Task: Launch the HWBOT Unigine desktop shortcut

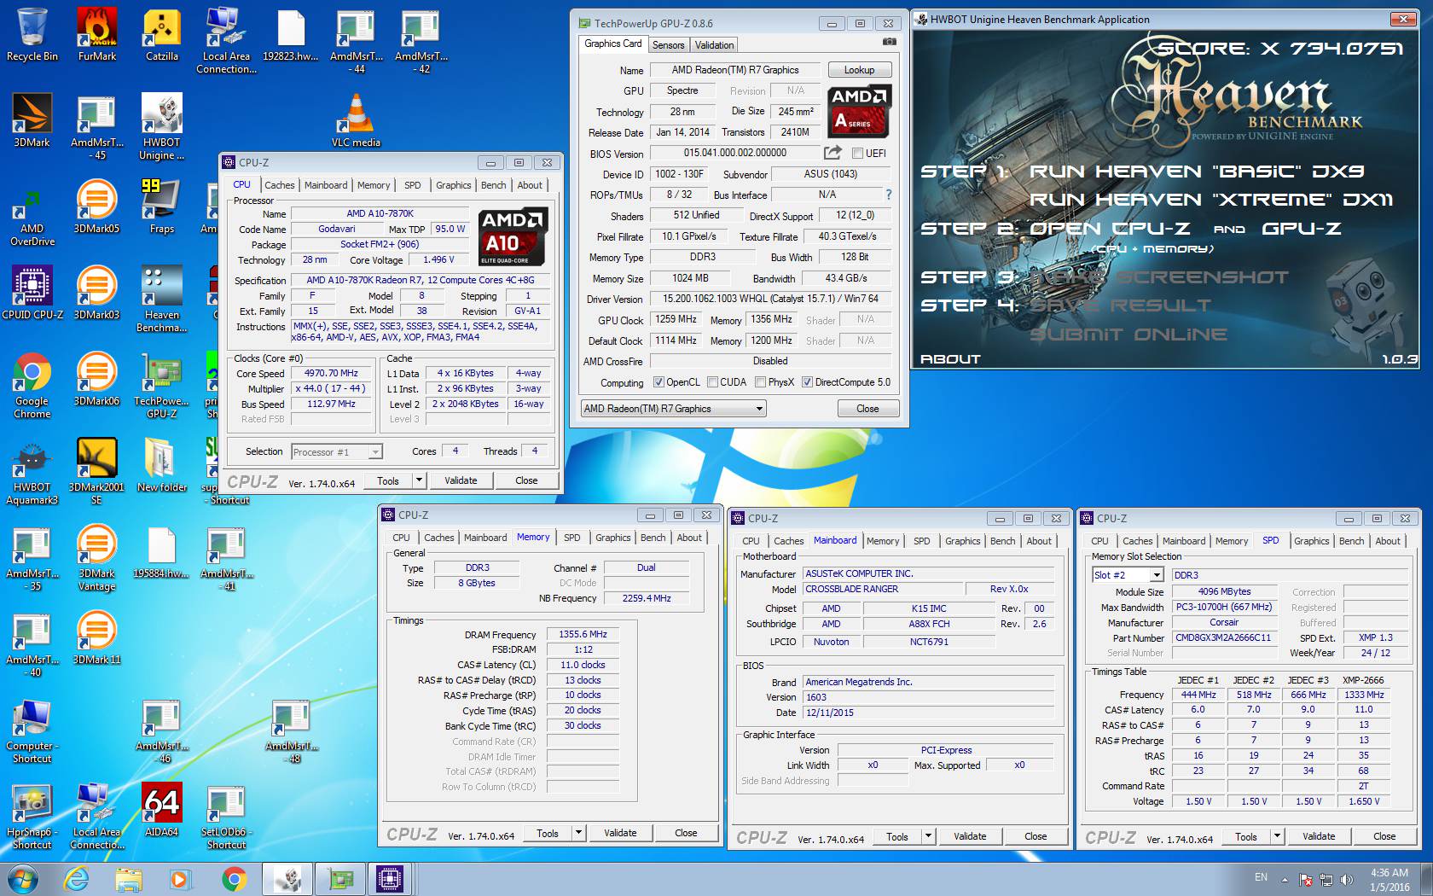Action: tap(162, 126)
